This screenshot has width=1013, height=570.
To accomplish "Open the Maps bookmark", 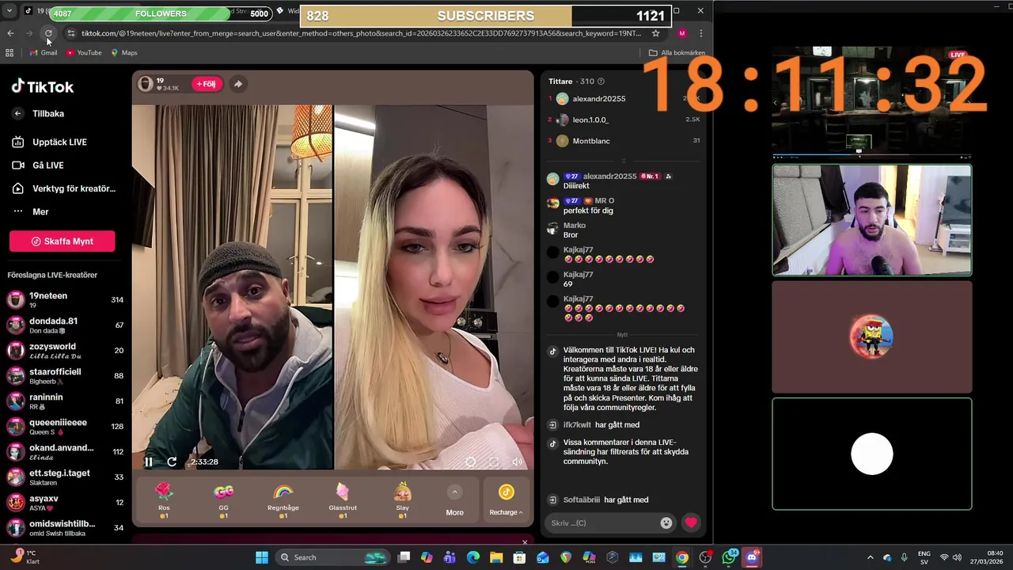I will pos(124,53).
